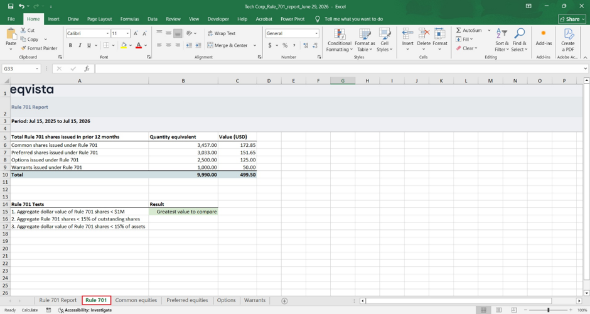Expand the formula bar chevron
The width and height of the screenshot is (590, 314).
point(585,68)
